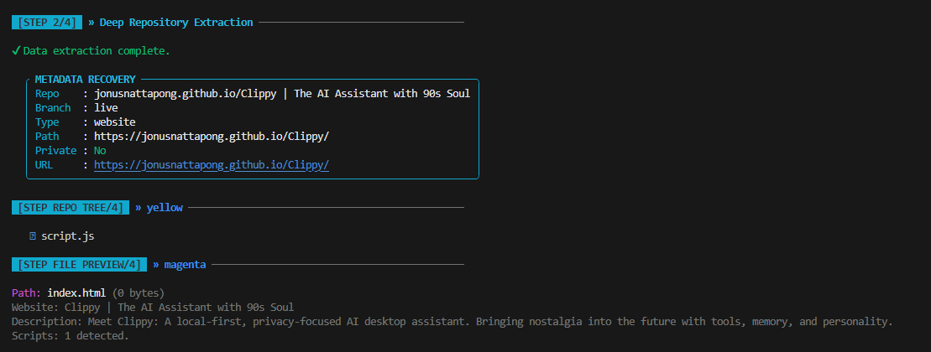The image size is (931, 352).
Task: Click the plain-text Path URL value
Action: [212, 137]
